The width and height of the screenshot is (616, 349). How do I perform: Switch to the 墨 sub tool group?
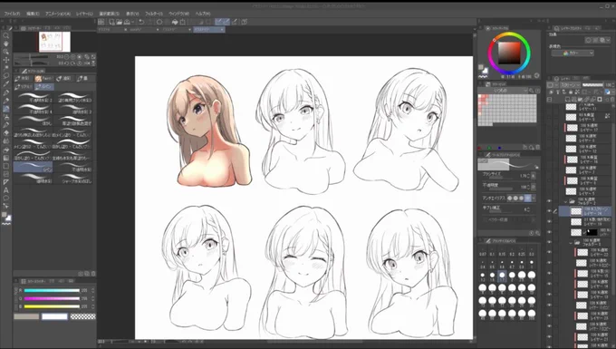(x=83, y=79)
